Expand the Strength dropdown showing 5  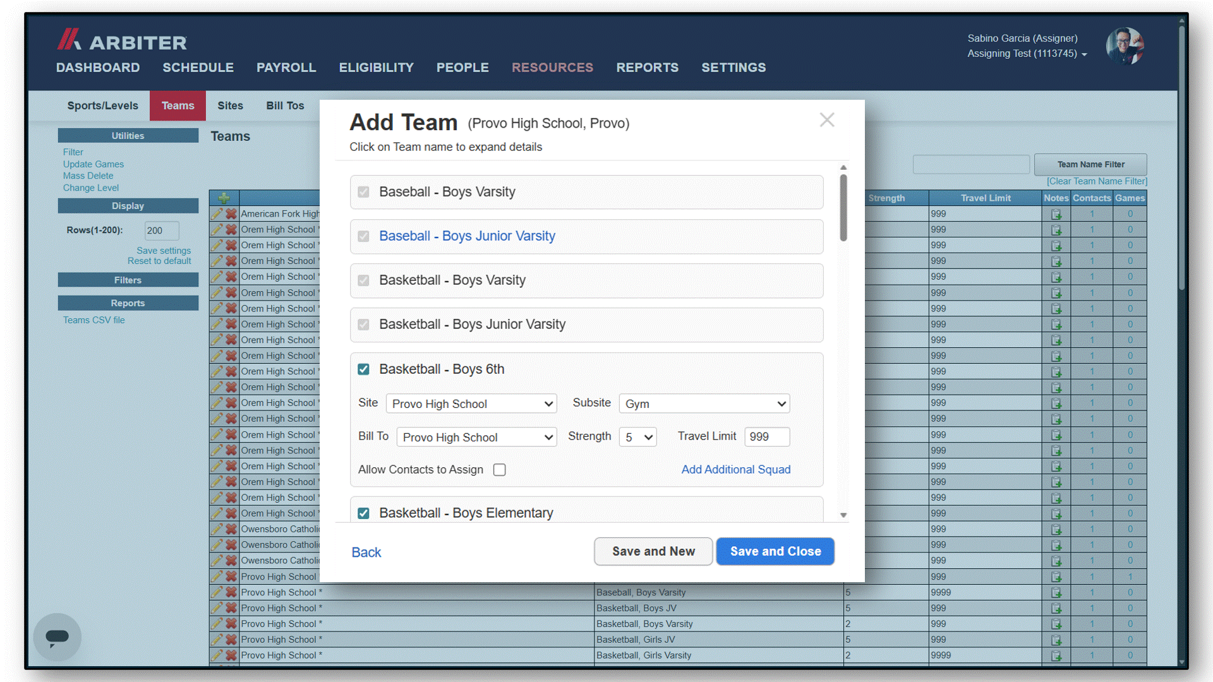pyautogui.click(x=638, y=437)
